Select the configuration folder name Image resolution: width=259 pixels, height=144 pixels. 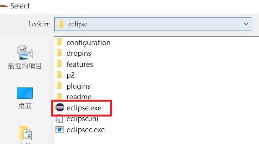88,42
